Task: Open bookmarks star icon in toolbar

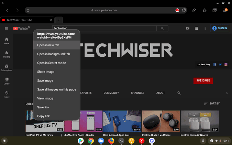Action: point(205,10)
